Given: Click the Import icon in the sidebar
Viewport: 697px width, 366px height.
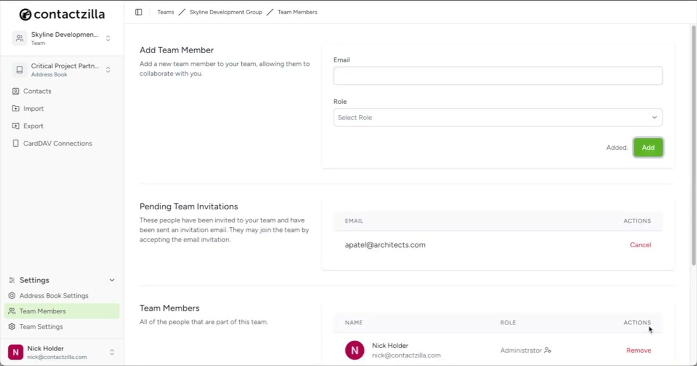Looking at the screenshot, I should tap(16, 108).
